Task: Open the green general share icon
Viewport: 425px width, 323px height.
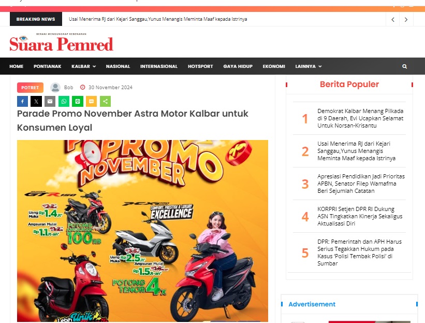Action: pos(106,102)
